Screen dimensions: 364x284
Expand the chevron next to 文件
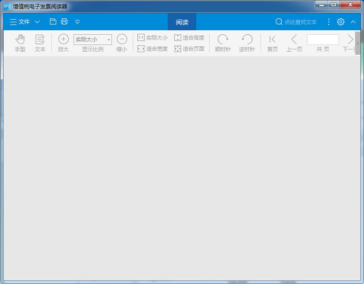(x=37, y=22)
